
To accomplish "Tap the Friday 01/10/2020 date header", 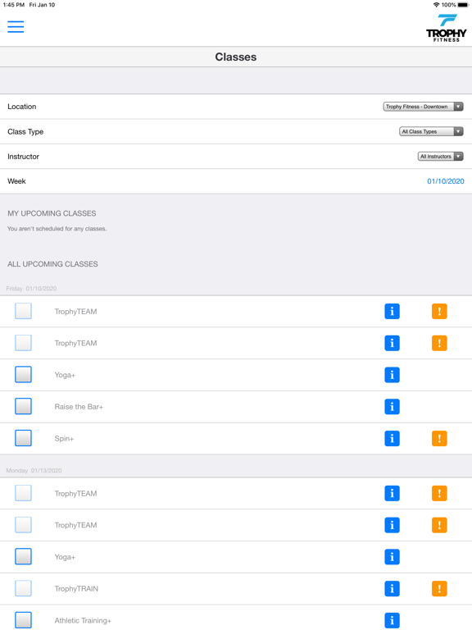I will click(x=31, y=289).
